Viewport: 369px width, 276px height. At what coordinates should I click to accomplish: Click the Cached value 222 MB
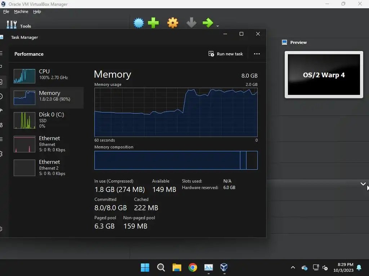click(146, 208)
